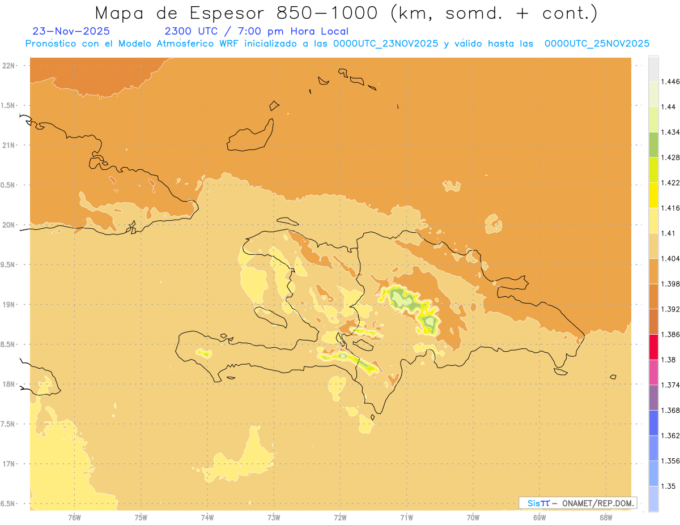Click the '71W' longitude axis label
This screenshot has width=680, height=525.
[407, 517]
